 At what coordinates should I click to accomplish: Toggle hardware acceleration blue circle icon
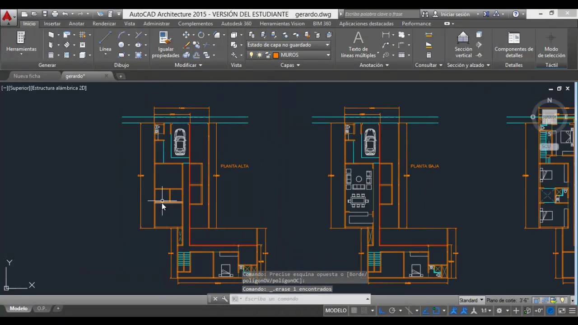click(x=550, y=311)
